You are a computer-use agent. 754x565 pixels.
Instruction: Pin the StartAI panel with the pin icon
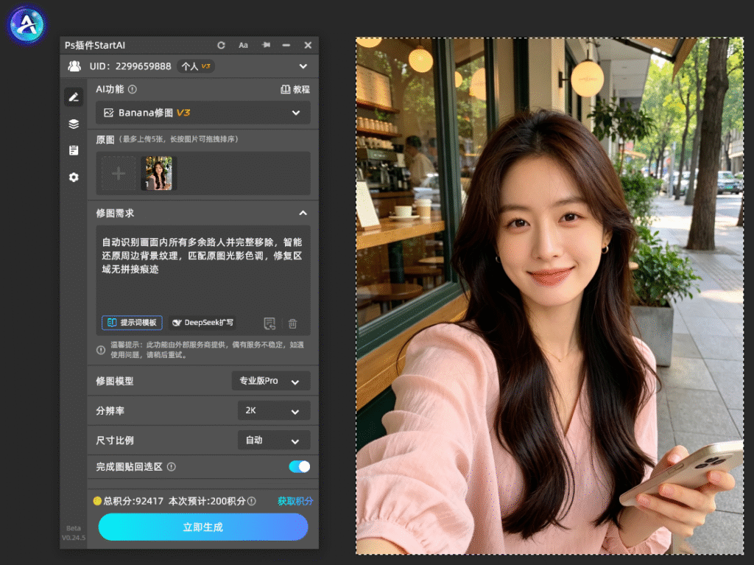(266, 45)
